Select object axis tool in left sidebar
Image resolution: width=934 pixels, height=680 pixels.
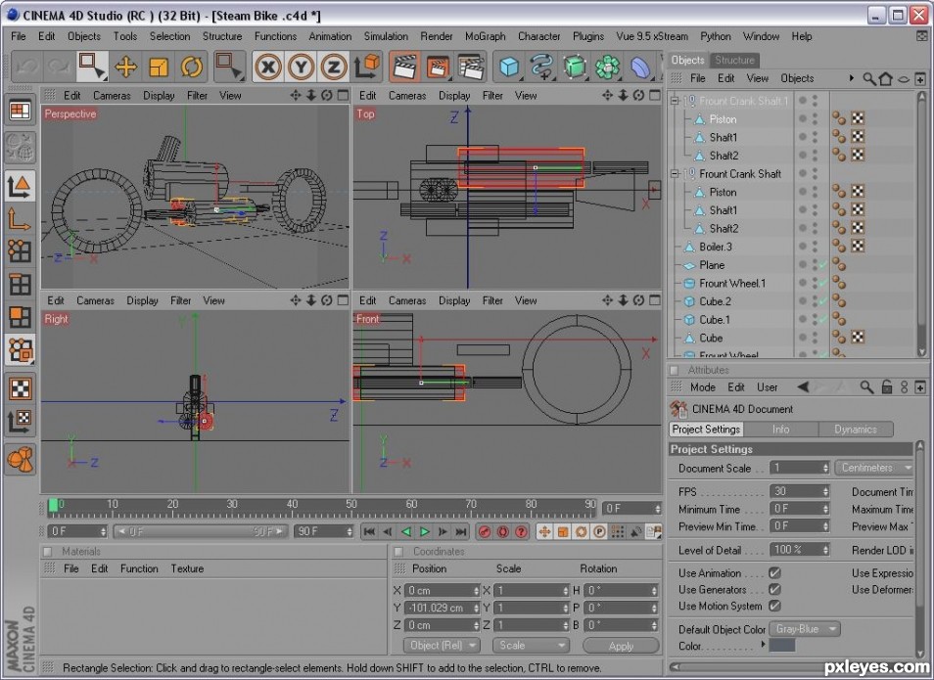(x=20, y=219)
